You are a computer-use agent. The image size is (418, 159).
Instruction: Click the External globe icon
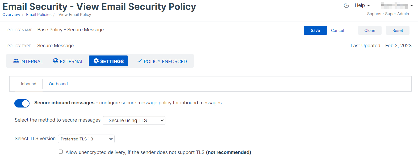(x=56, y=61)
